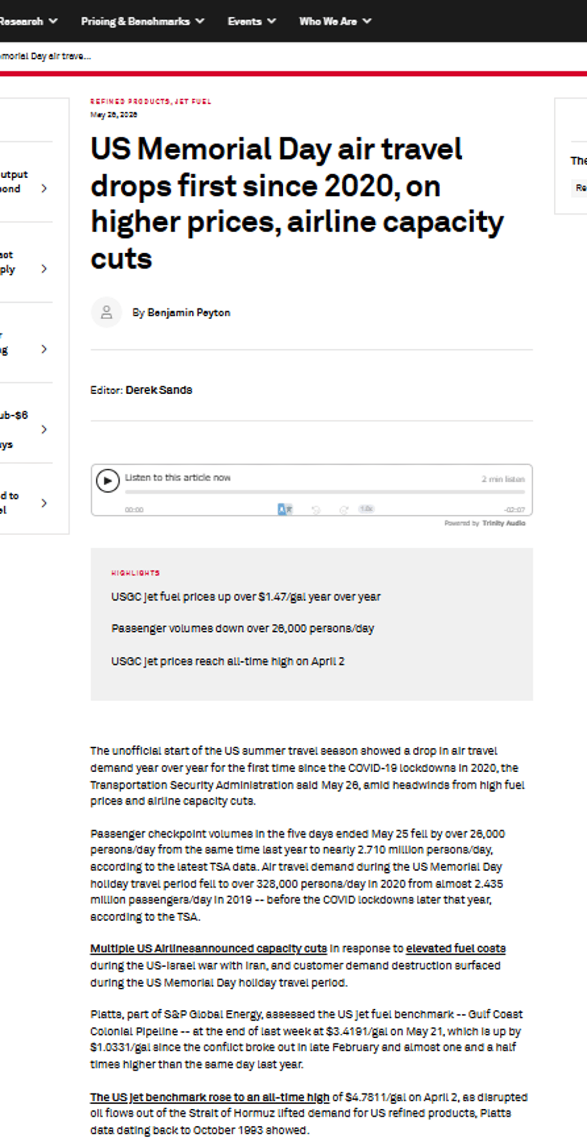This screenshot has width=587, height=1142.
Task: Click highlight about passenger volumes down
Action: click(243, 628)
